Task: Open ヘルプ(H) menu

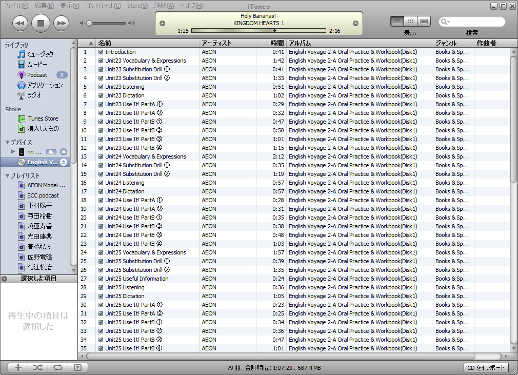Action: point(191,6)
